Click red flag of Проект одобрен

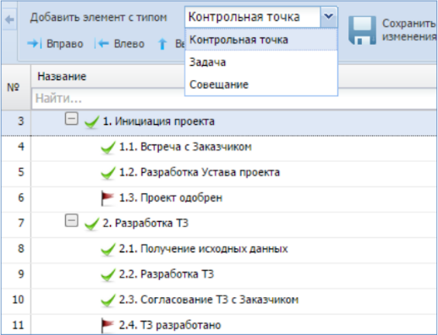[107, 198]
